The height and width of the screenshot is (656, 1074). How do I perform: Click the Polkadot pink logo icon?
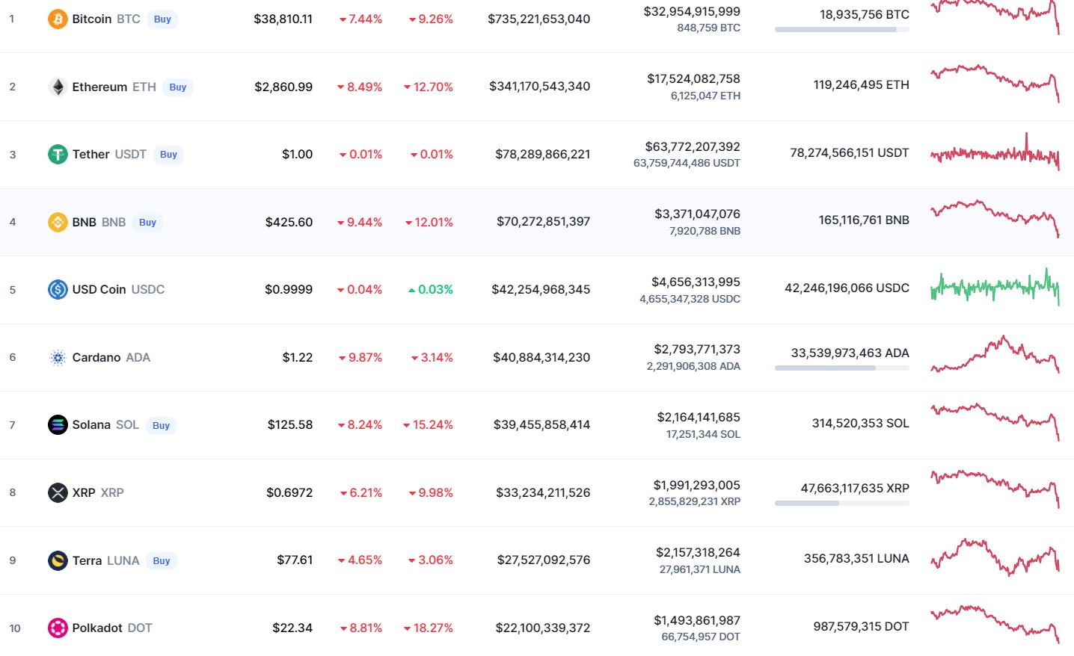(x=58, y=628)
